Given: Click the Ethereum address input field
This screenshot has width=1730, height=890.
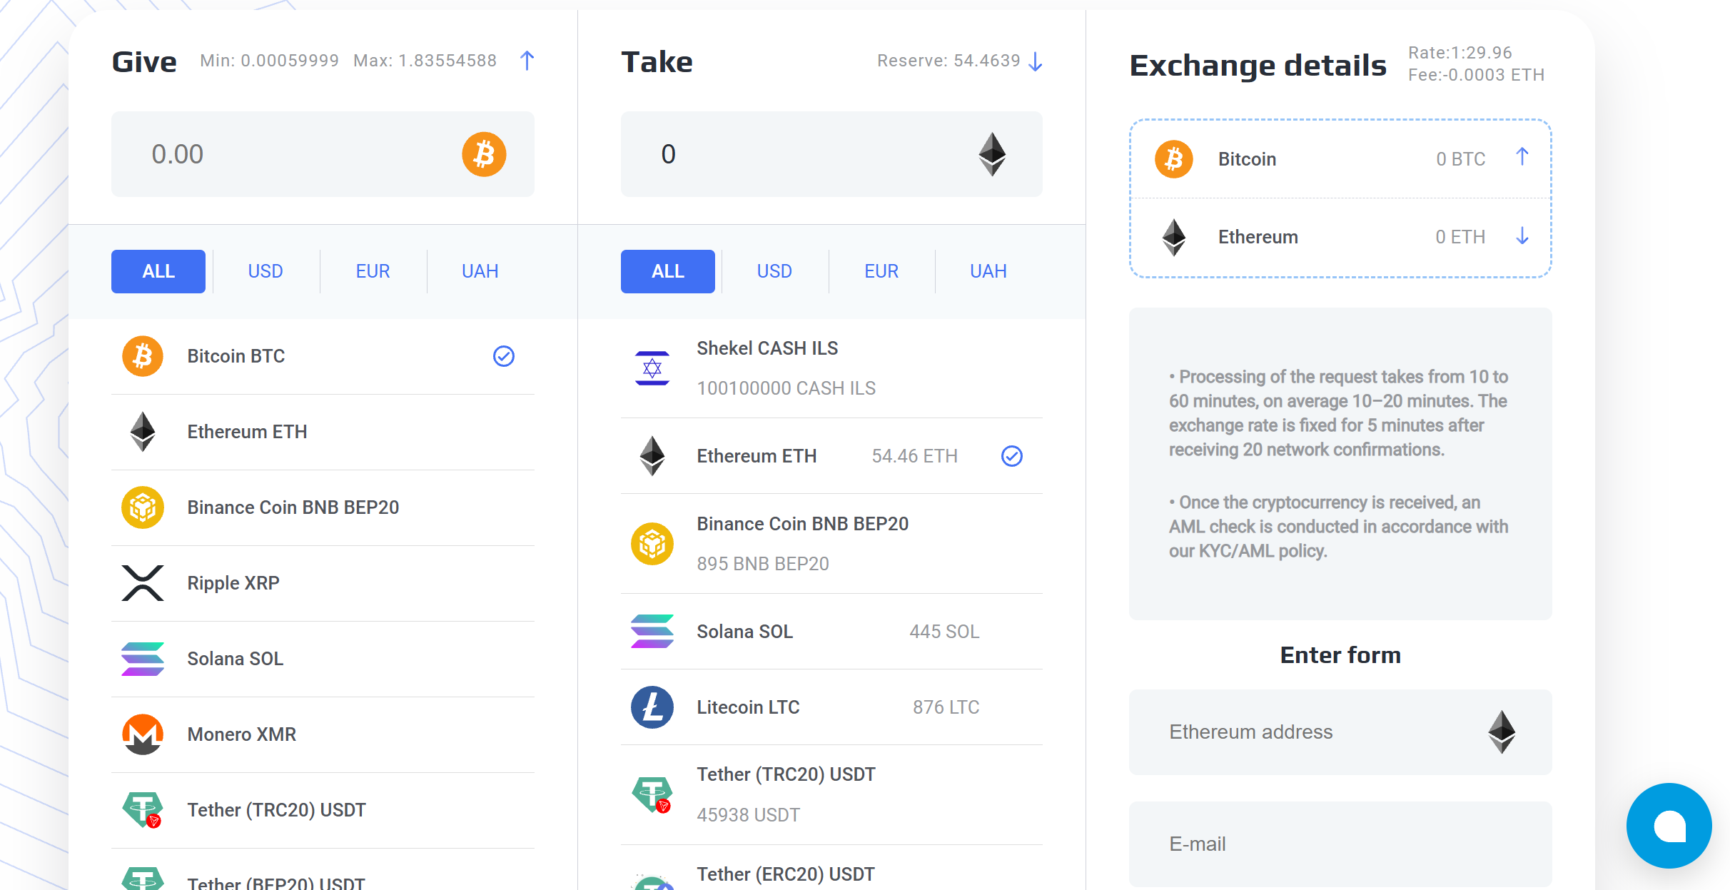Looking at the screenshot, I should tap(1340, 732).
